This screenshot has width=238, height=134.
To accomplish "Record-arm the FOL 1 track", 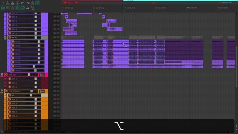I will coord(10,99).
